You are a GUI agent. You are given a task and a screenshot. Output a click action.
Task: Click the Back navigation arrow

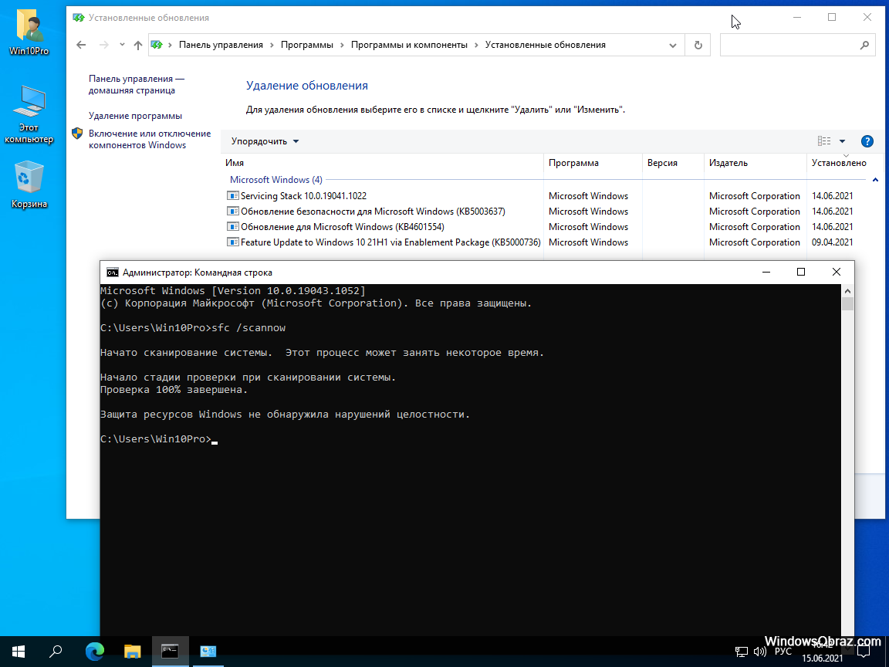pos(81,46)
